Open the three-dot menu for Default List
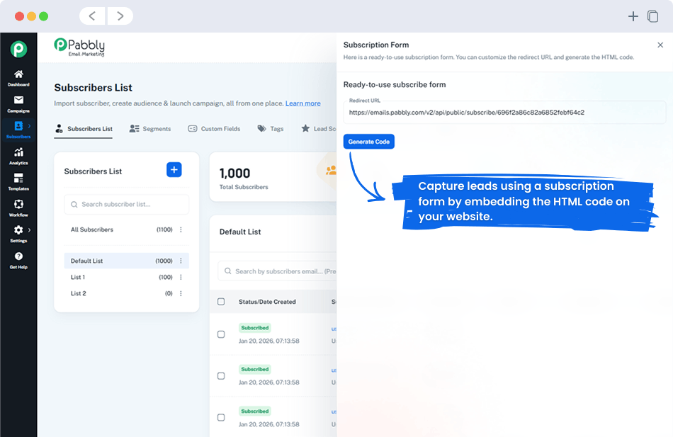This screenshot has width=673, height=437. pyautogui.click(x=181, y=261)
